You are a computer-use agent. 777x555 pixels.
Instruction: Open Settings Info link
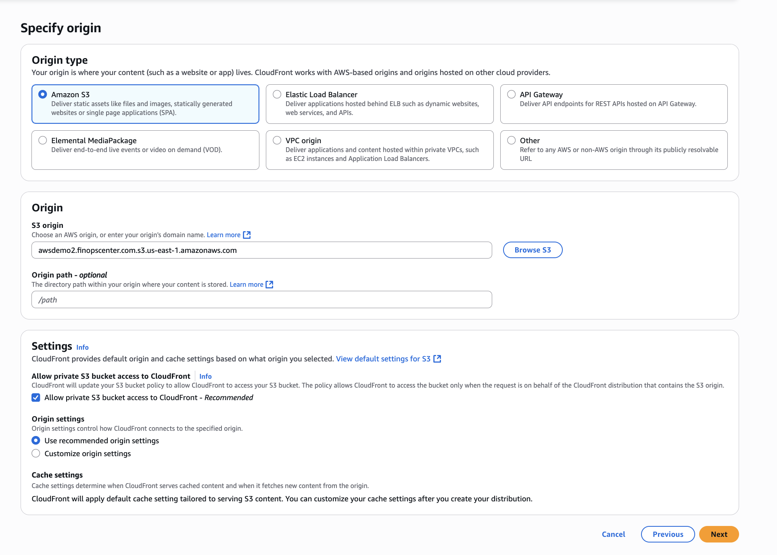pos(82,347)
